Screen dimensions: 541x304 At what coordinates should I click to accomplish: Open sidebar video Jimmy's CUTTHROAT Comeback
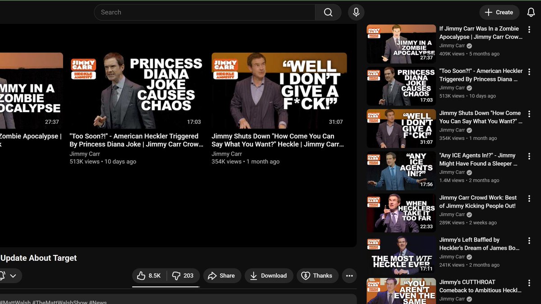481,286
